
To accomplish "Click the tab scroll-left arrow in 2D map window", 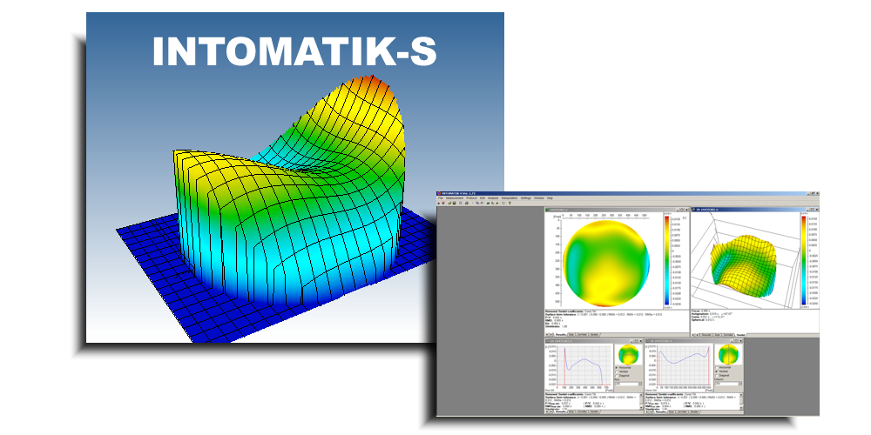I will (547, 335).
